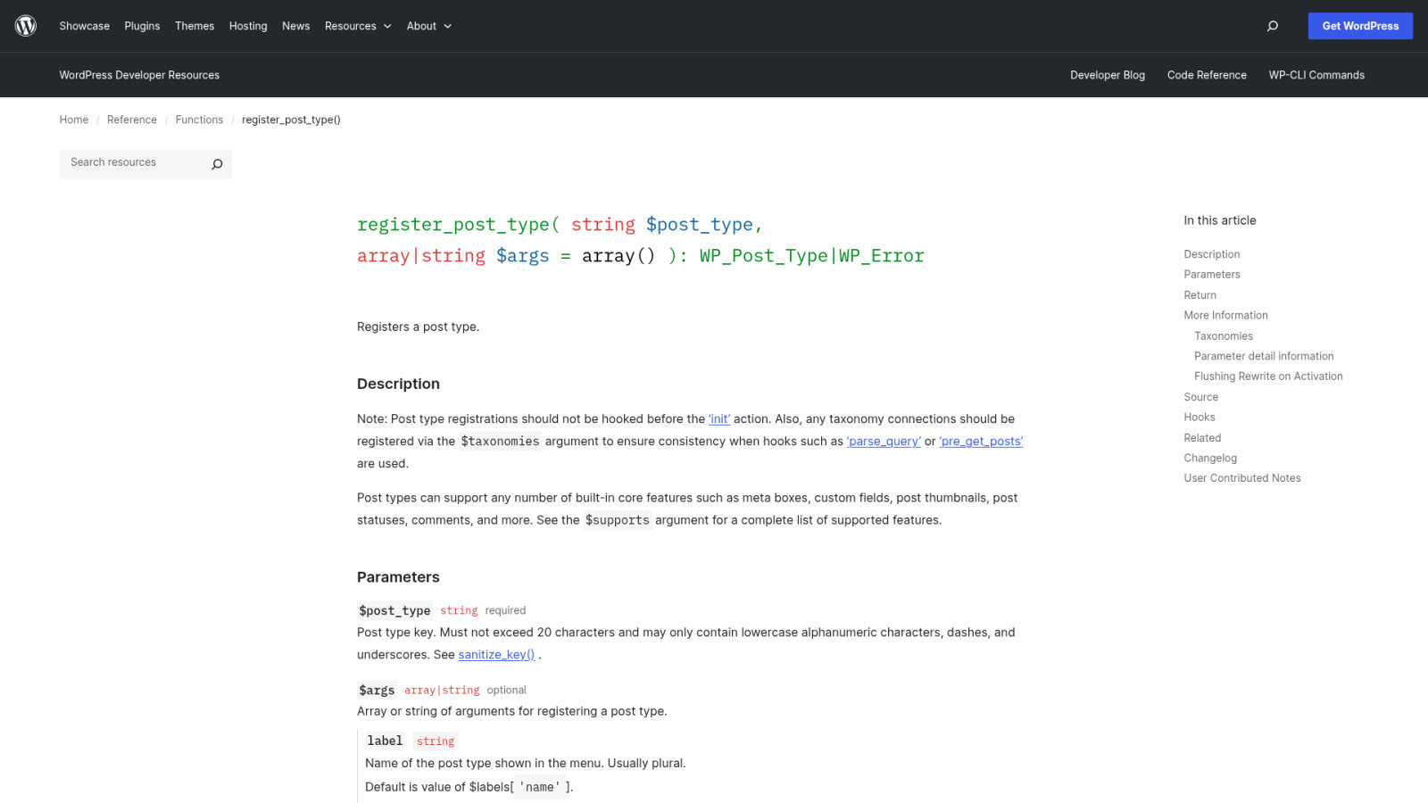This screenshot has width=1428, height=803.
Task: Submit search via resources magnifier icon
Action: tap(217, 164)
